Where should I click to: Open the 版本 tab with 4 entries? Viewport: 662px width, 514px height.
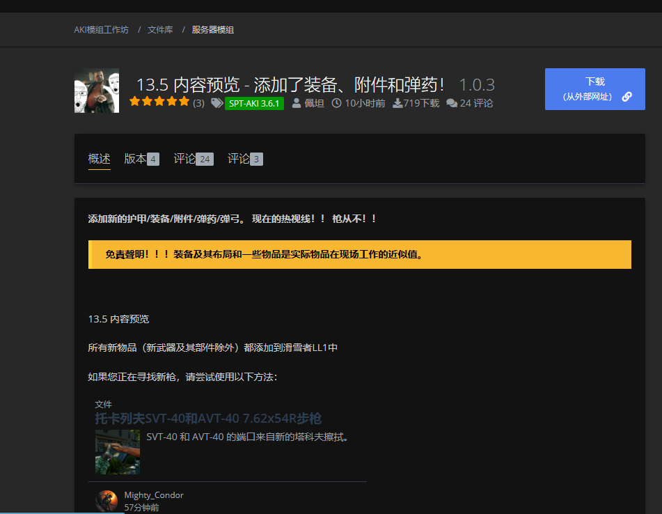pyautogui.click(x=141, y=159)
